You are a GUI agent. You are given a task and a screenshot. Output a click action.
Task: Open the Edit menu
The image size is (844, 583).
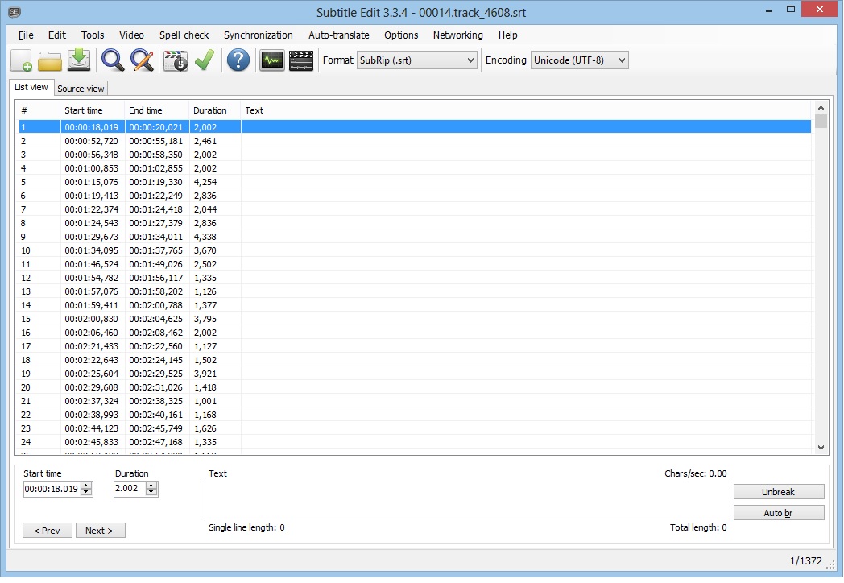coord(57,35)
